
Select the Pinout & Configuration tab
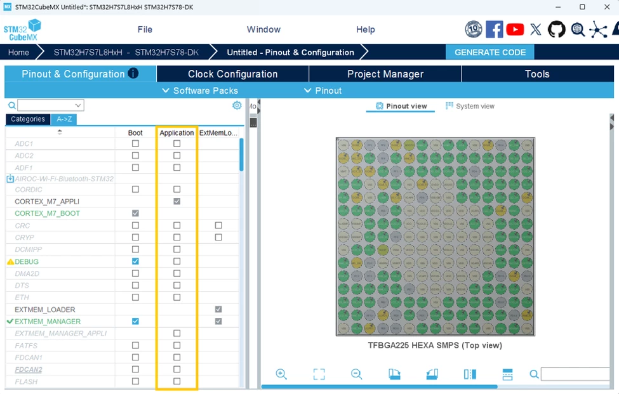(80, 74)
